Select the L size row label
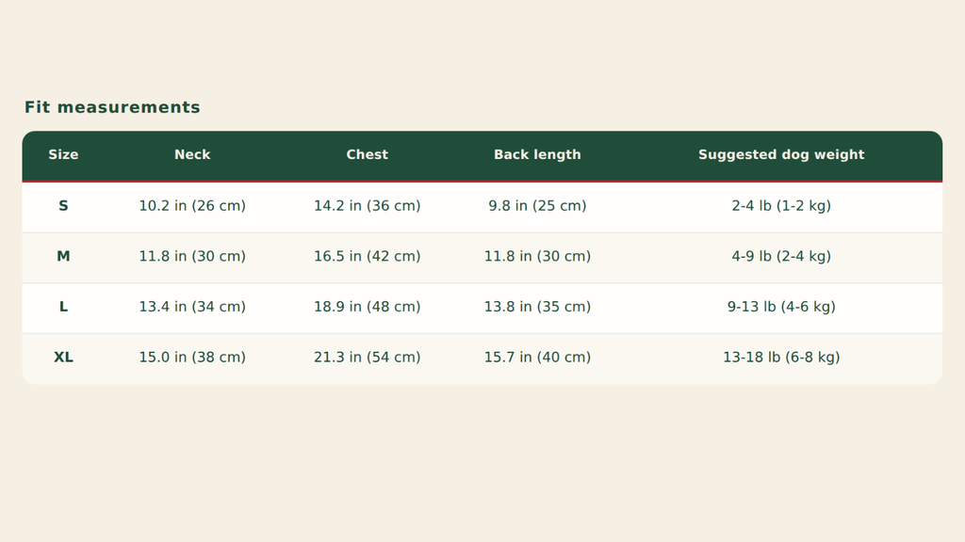The width and height of the screenshot is (965, 542). coord(63,307)
